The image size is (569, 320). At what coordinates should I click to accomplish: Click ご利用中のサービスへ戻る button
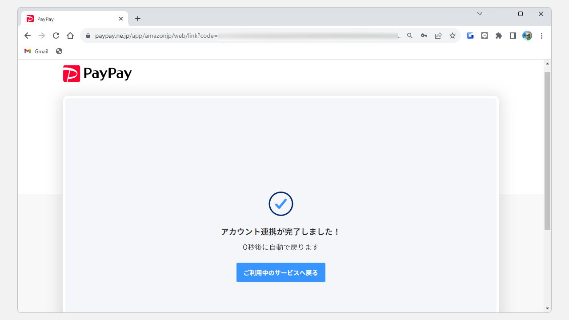(x=280, y=272)
